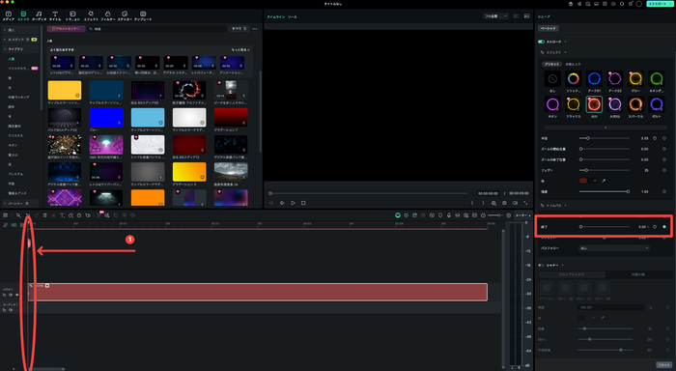Open the color swatch dropdown arrow
Screen dimensions: 676x371
(595, 181)
